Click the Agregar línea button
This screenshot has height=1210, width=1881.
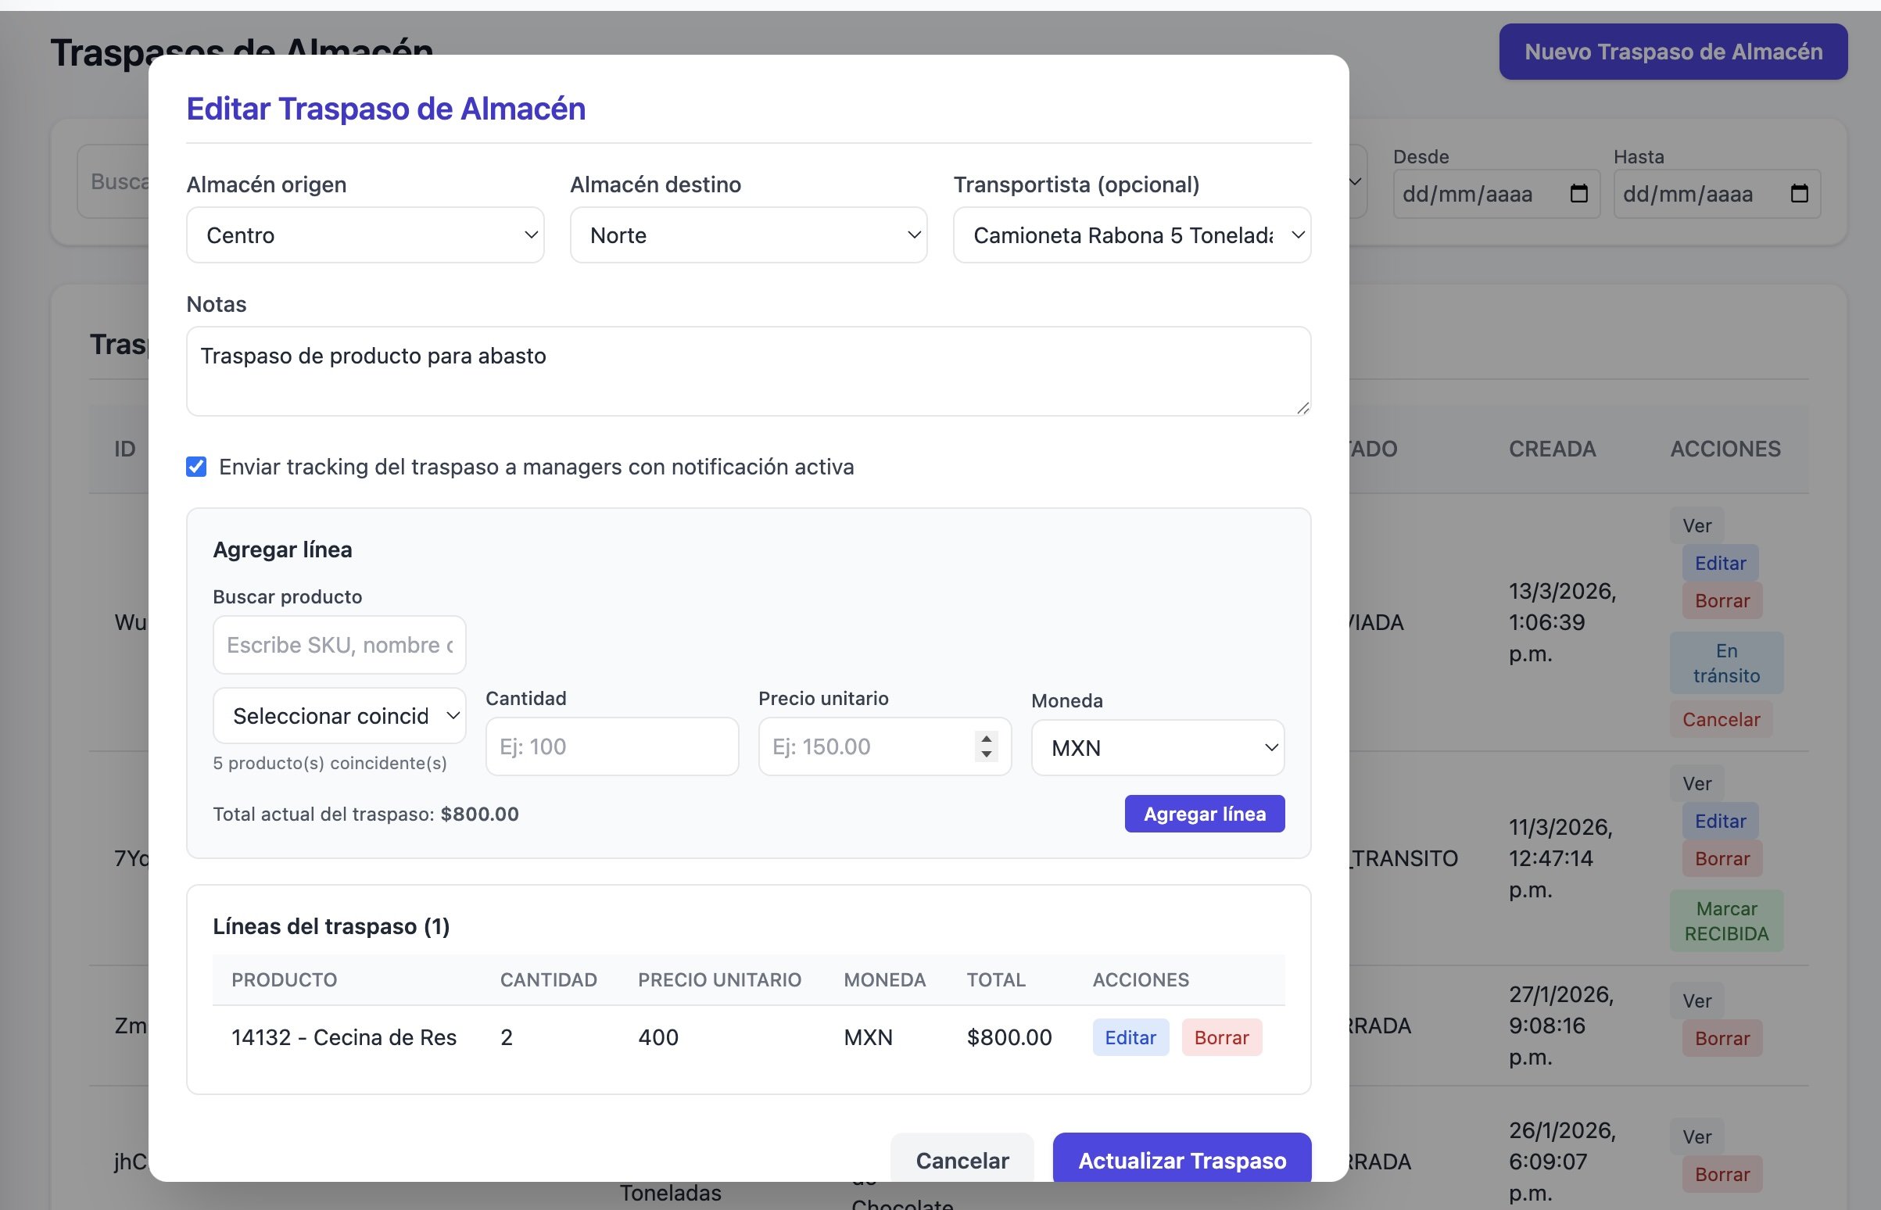(1204, 814)
